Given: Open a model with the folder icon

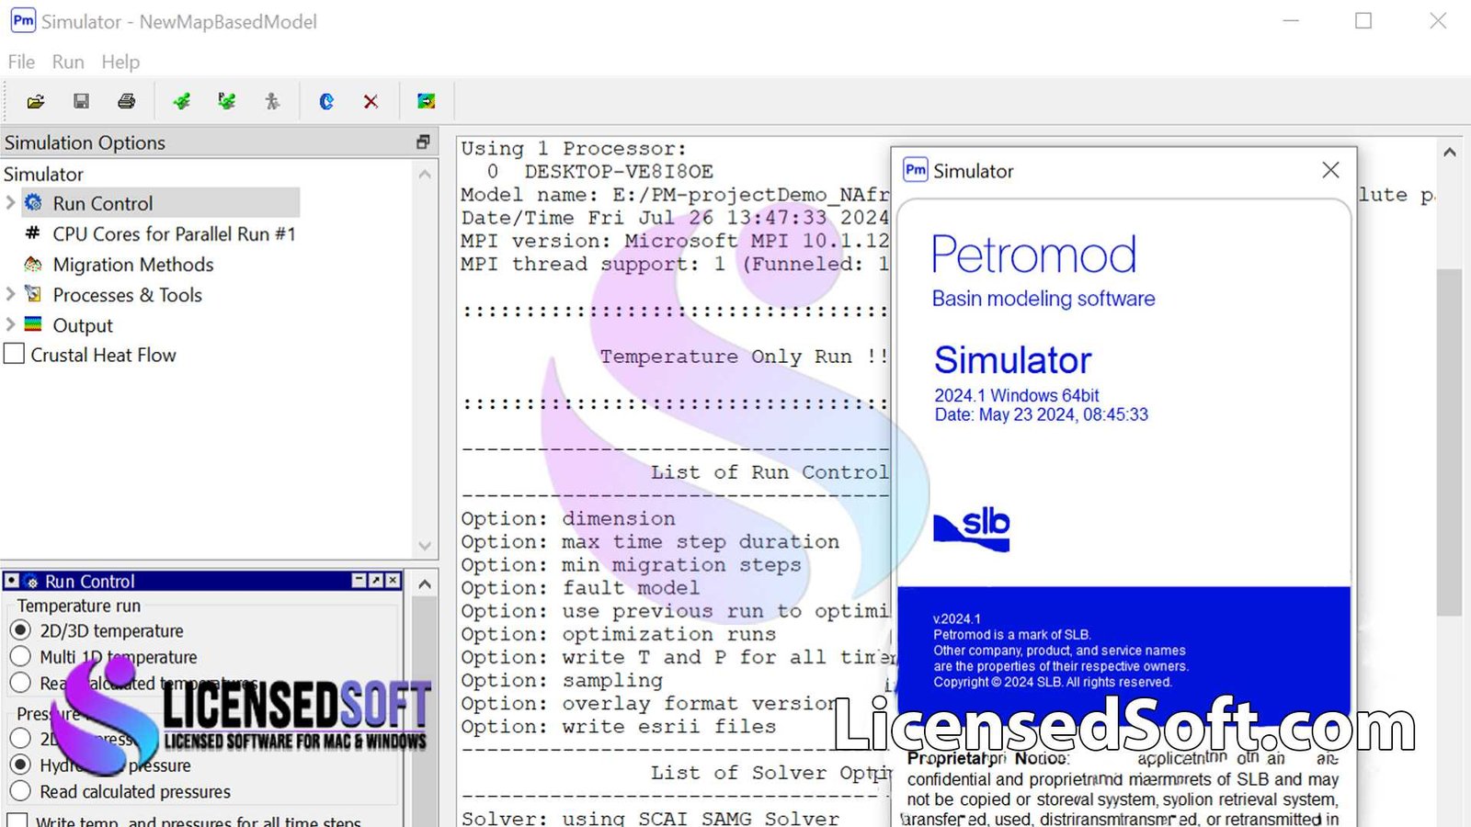Looking at the screenshot, I should pos(36,101).
